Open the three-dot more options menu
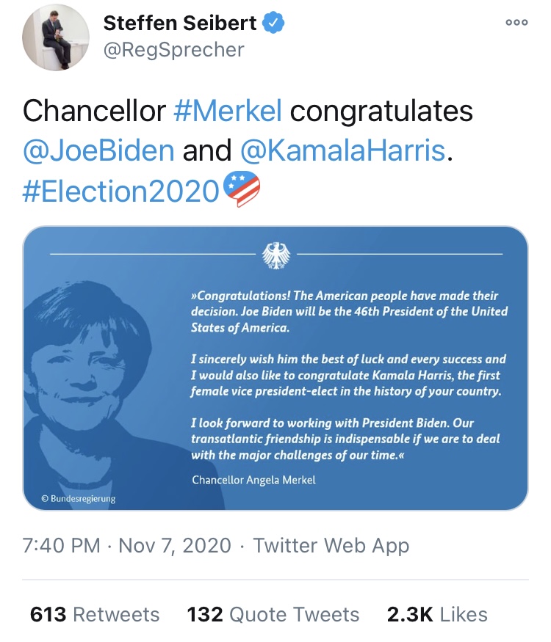 tap(516, 23)
